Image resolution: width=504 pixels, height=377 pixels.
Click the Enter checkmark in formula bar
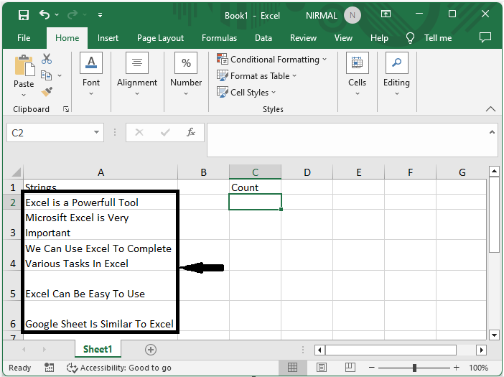point(165,132)
